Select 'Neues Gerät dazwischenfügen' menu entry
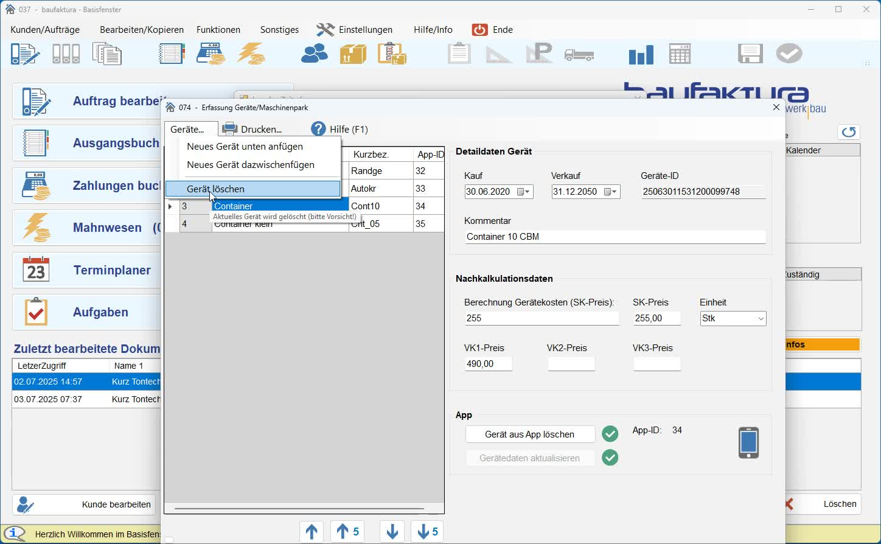The image size is (881, 544). (251, 165)
